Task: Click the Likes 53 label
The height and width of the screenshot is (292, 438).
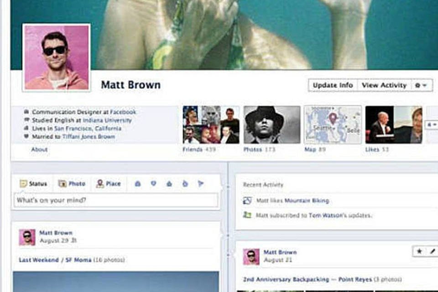Action: (x=377, y=150)
